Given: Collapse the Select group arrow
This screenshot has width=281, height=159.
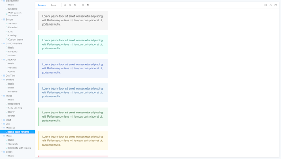Looking at the screenshot, I should (2, 152).
